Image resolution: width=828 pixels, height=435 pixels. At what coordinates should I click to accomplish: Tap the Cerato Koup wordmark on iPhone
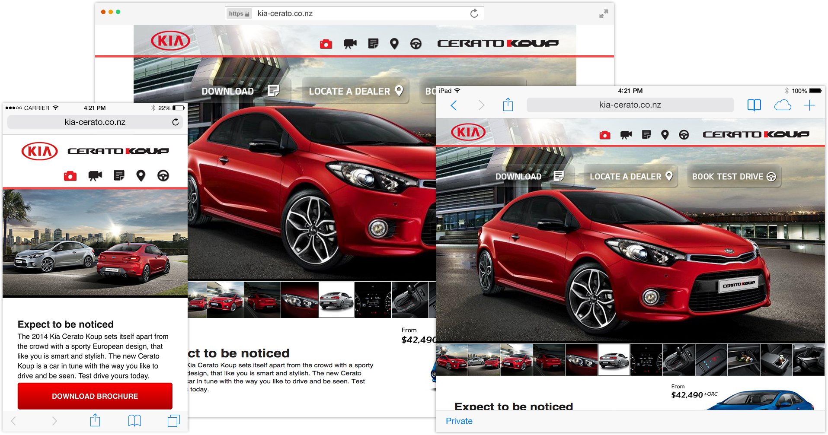[x=118, y=151]
